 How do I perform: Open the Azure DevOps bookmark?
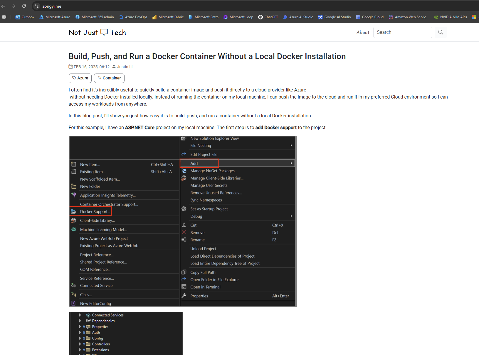(133, 17)
